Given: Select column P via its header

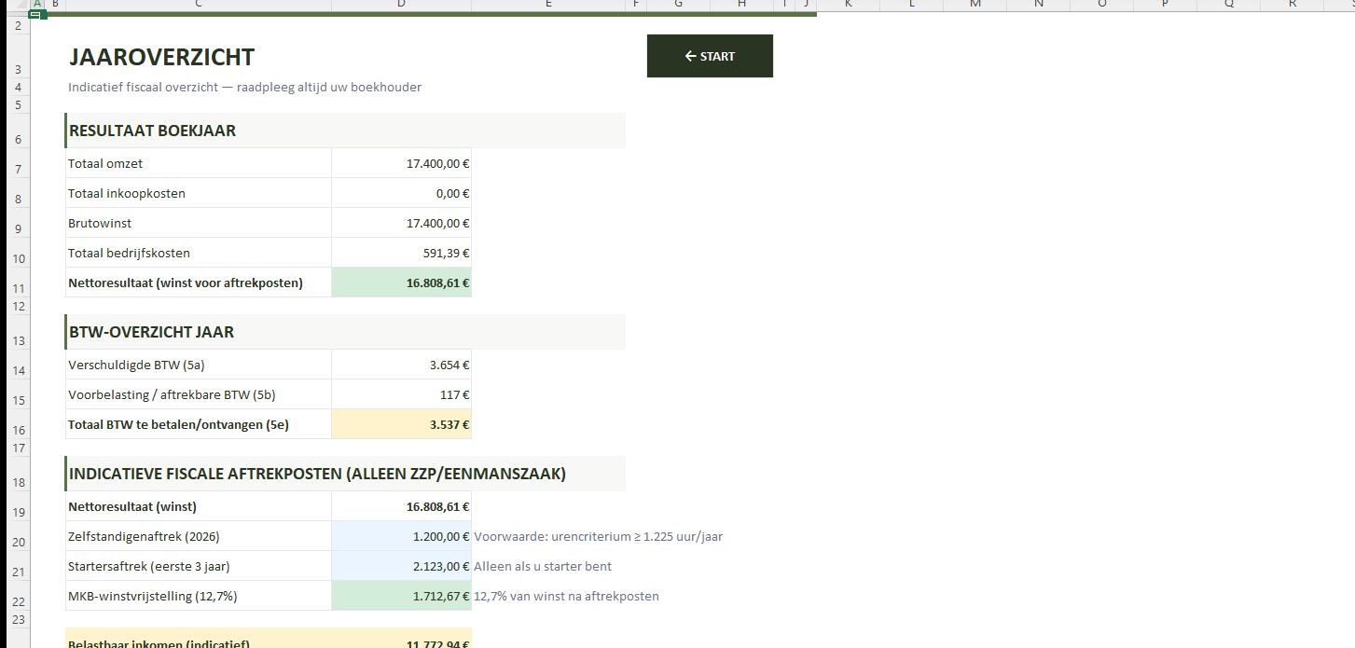Looking at the screenshot, I should tap(1165, 5).
